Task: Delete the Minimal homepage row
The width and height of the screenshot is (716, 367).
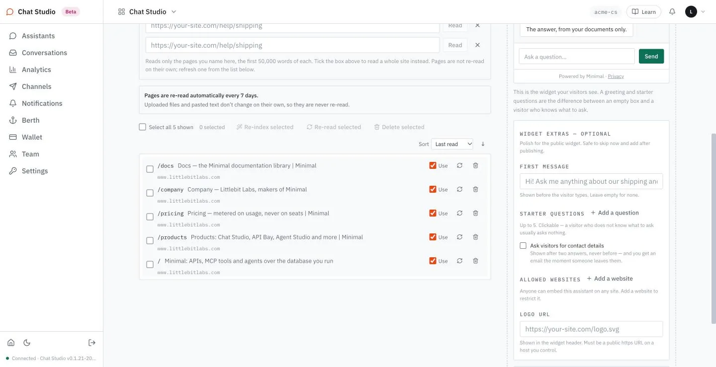Action: pos(475,261)
